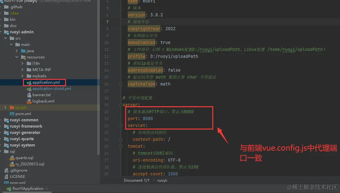Click the captchaType key on line 16
Viewport: 340px width, 193px height.
pos(141,84)
